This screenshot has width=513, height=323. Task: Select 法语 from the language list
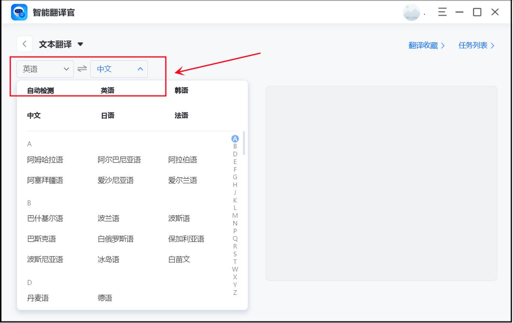[x=181, y=115]
